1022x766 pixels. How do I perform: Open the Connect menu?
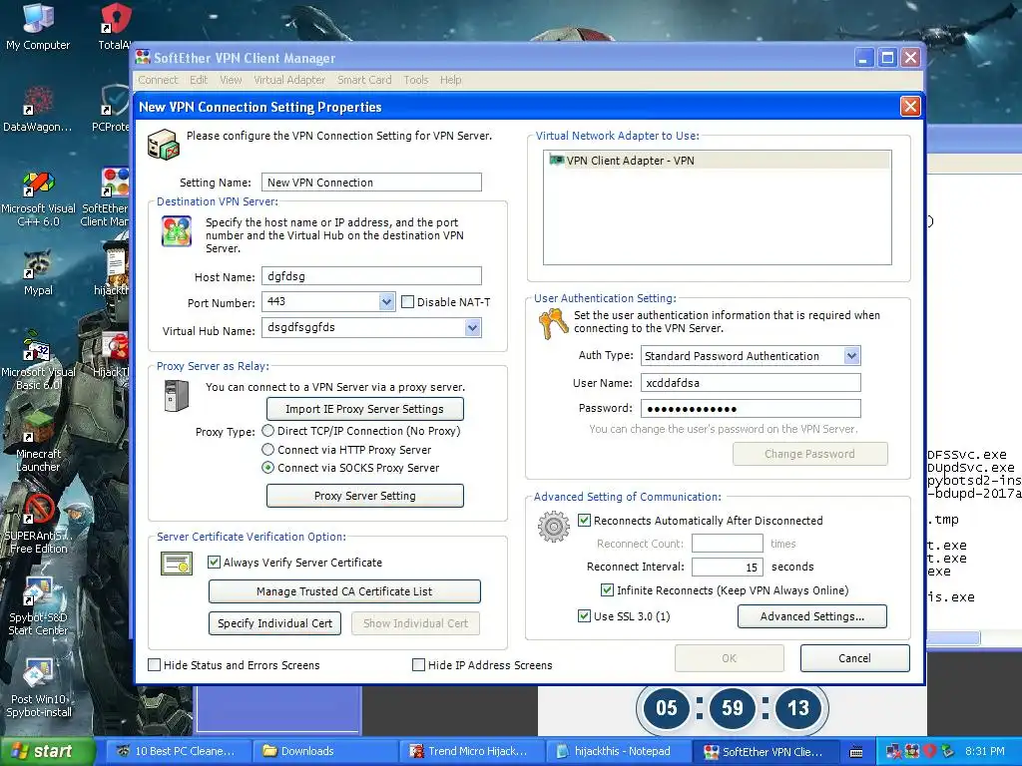point(158,80)
